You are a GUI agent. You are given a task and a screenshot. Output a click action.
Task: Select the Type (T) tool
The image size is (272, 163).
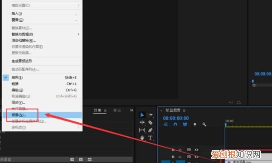click(x=150, y=138)
